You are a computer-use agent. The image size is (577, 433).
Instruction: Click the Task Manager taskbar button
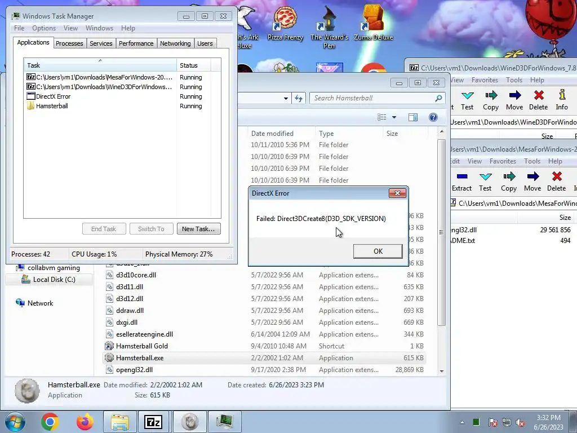tap(225, 422)
